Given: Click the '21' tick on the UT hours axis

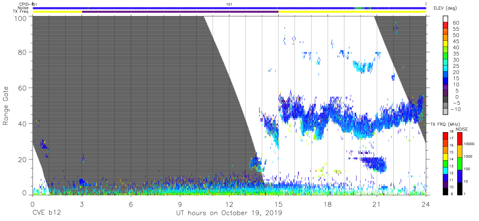Looking at the screenshot, I should [x=377, y=204].
